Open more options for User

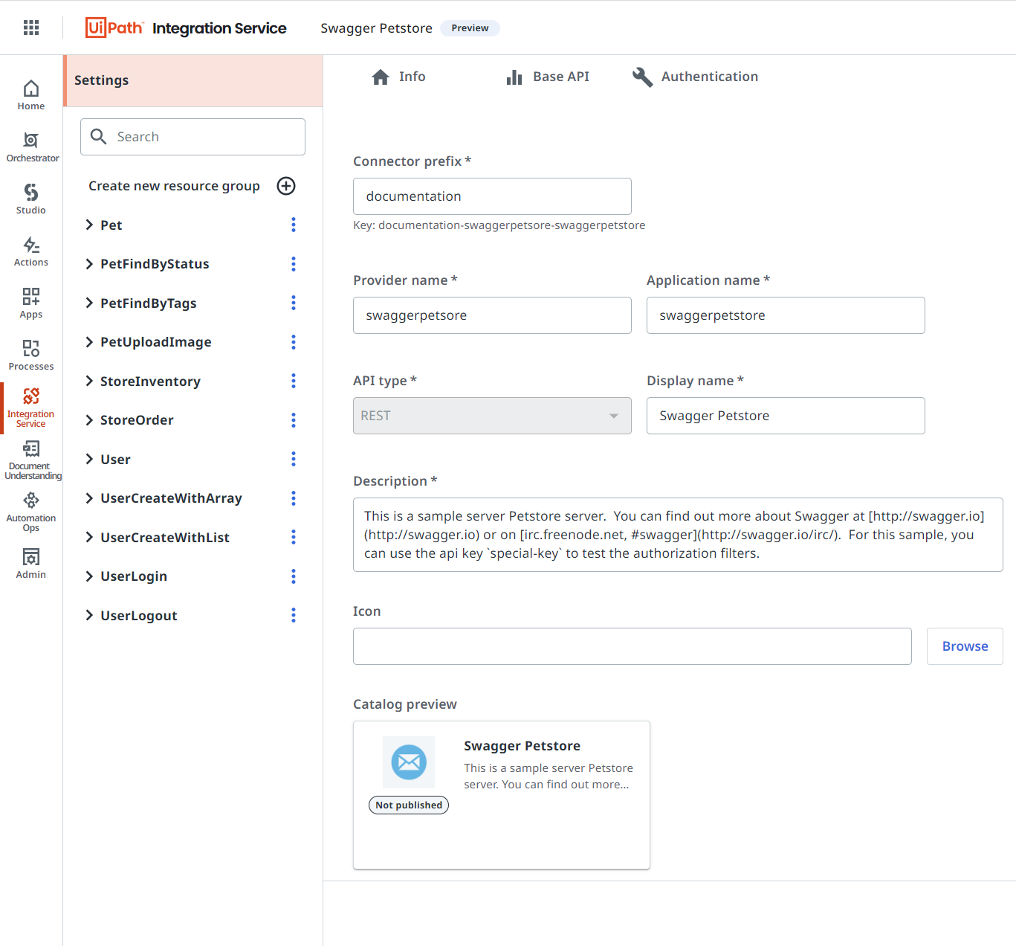tap(294, 459)
